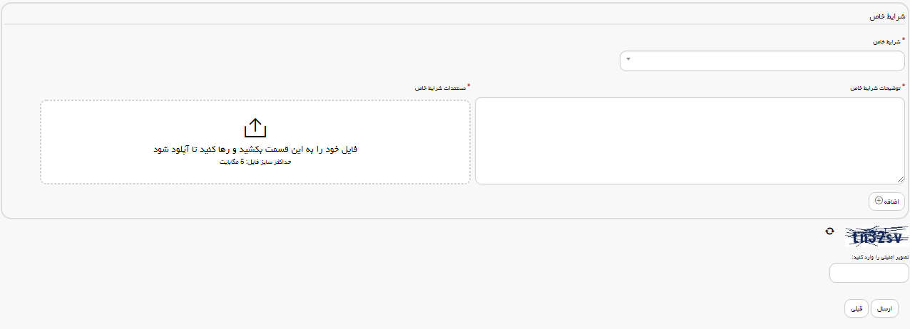
Task: Click the اضافه add button label
Action: [x=891, y=202]
